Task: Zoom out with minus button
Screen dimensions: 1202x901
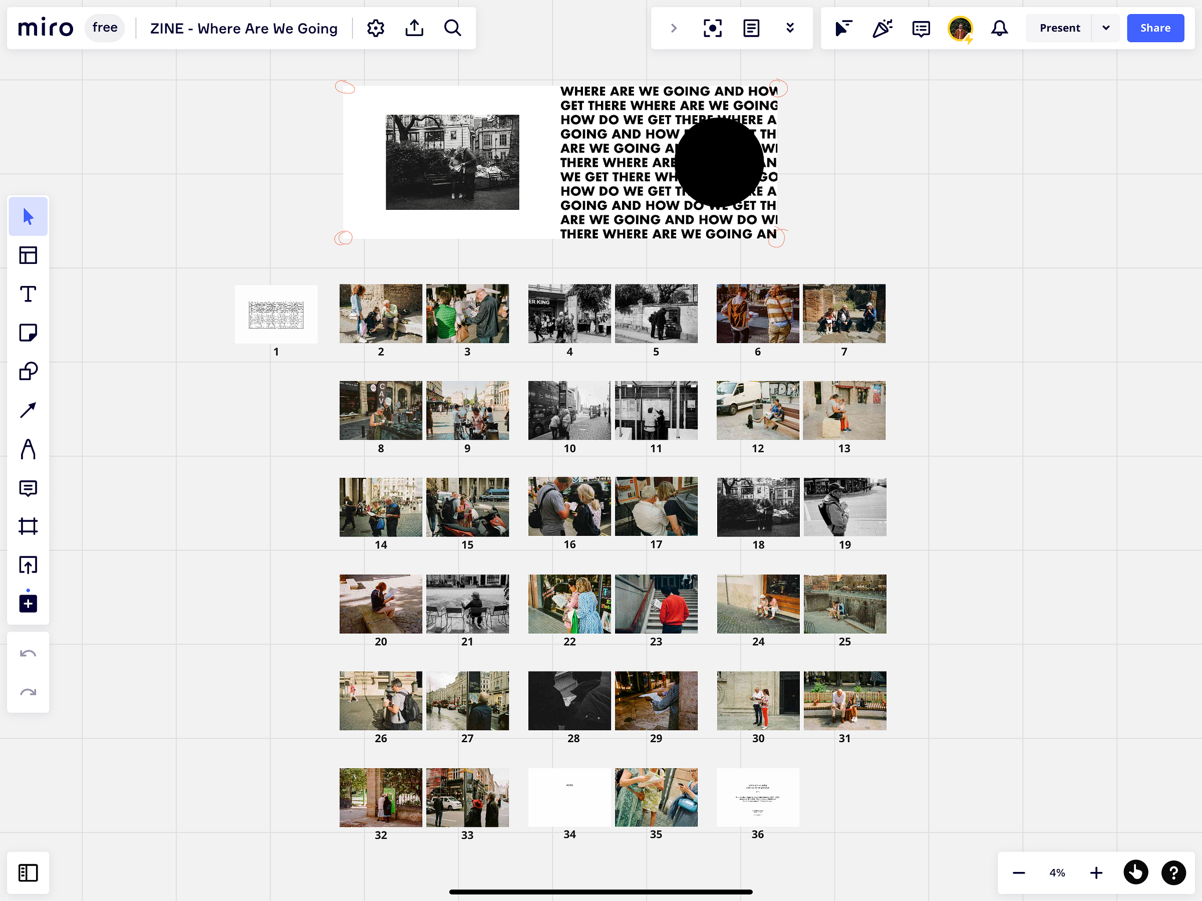Action: pos(1019,873)
